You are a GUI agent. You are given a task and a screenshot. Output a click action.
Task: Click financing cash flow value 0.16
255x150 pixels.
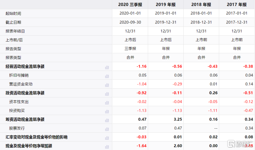[213, 119]
